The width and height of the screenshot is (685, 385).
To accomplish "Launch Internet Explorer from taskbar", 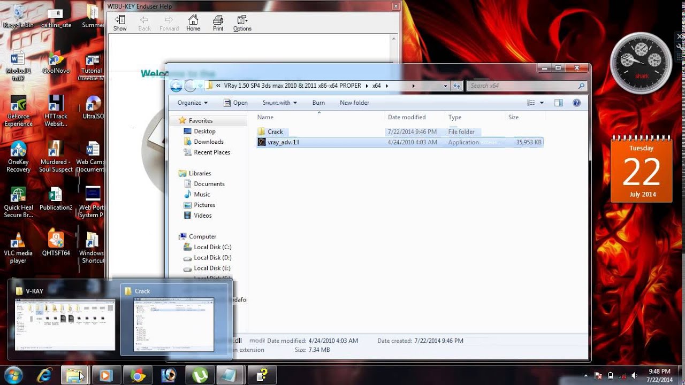I will [44, 375].
